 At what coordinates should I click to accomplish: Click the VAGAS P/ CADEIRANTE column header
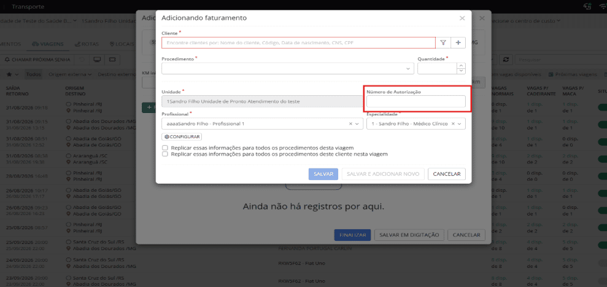point(541,91)
